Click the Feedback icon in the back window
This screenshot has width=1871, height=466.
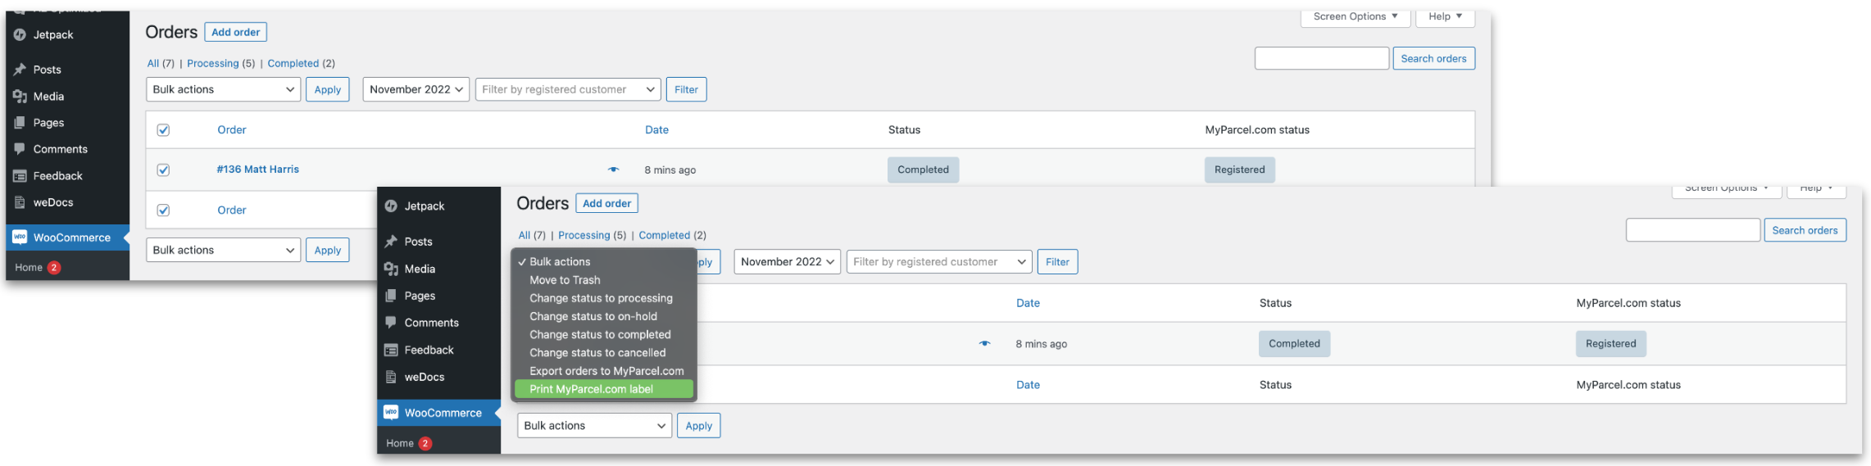[x=20, y=176]
